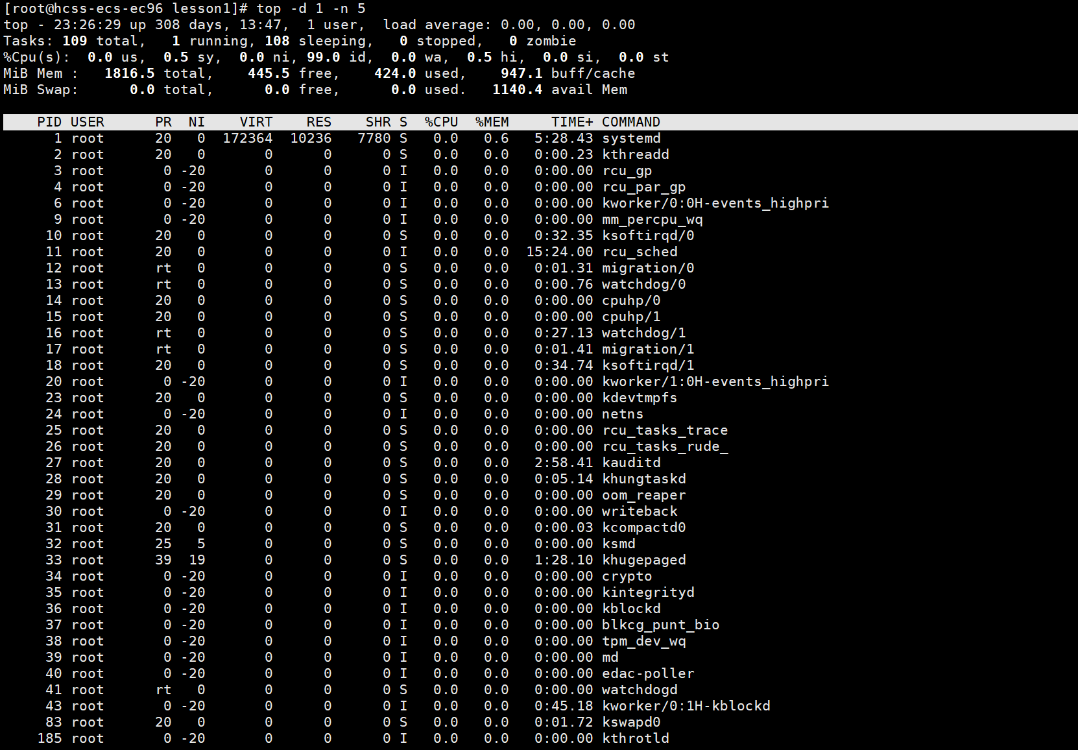Select total memory value 1816.5

(x=130, y=73)
